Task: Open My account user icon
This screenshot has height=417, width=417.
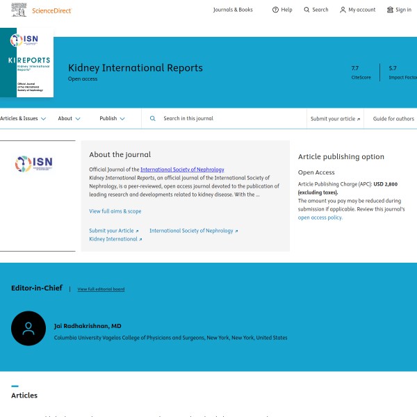Action: (x=343, y=10)
